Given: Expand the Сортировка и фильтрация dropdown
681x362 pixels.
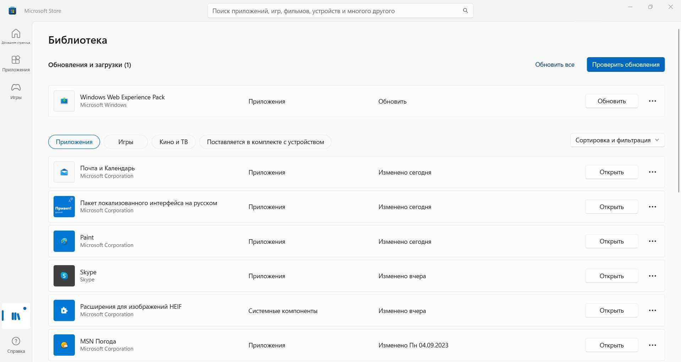Looking at the screenshot, I should pyautogui.click(x=617, y=140).
